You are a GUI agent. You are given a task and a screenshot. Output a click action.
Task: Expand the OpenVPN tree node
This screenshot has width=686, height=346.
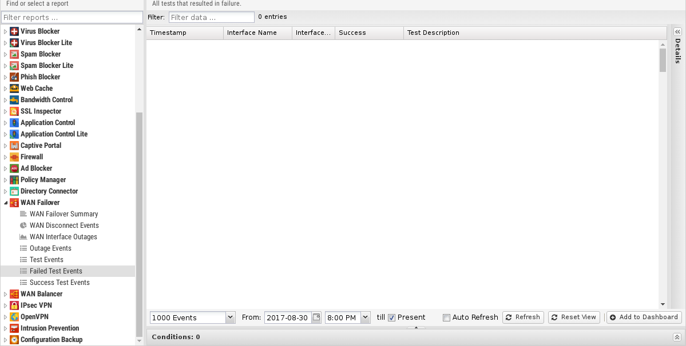(5, 317)
